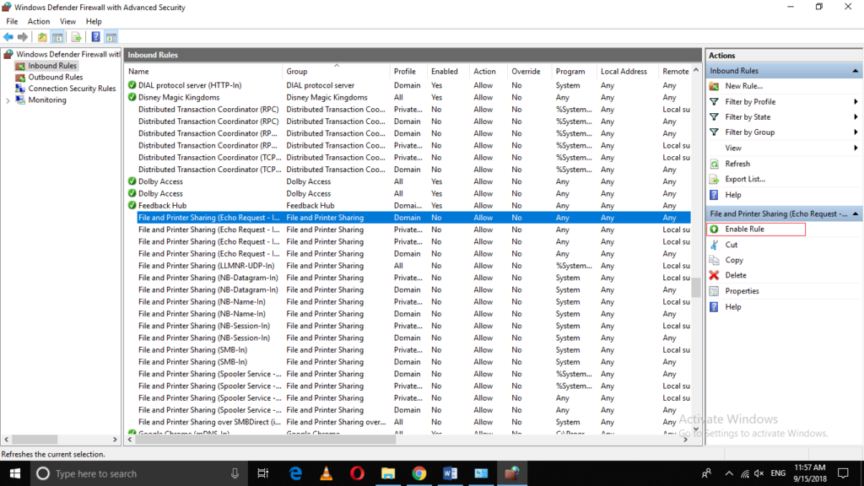This screenshot has width=864, height=486.
Task: Click the Up one level folder toolbar icon
Action: click(42, 37)
